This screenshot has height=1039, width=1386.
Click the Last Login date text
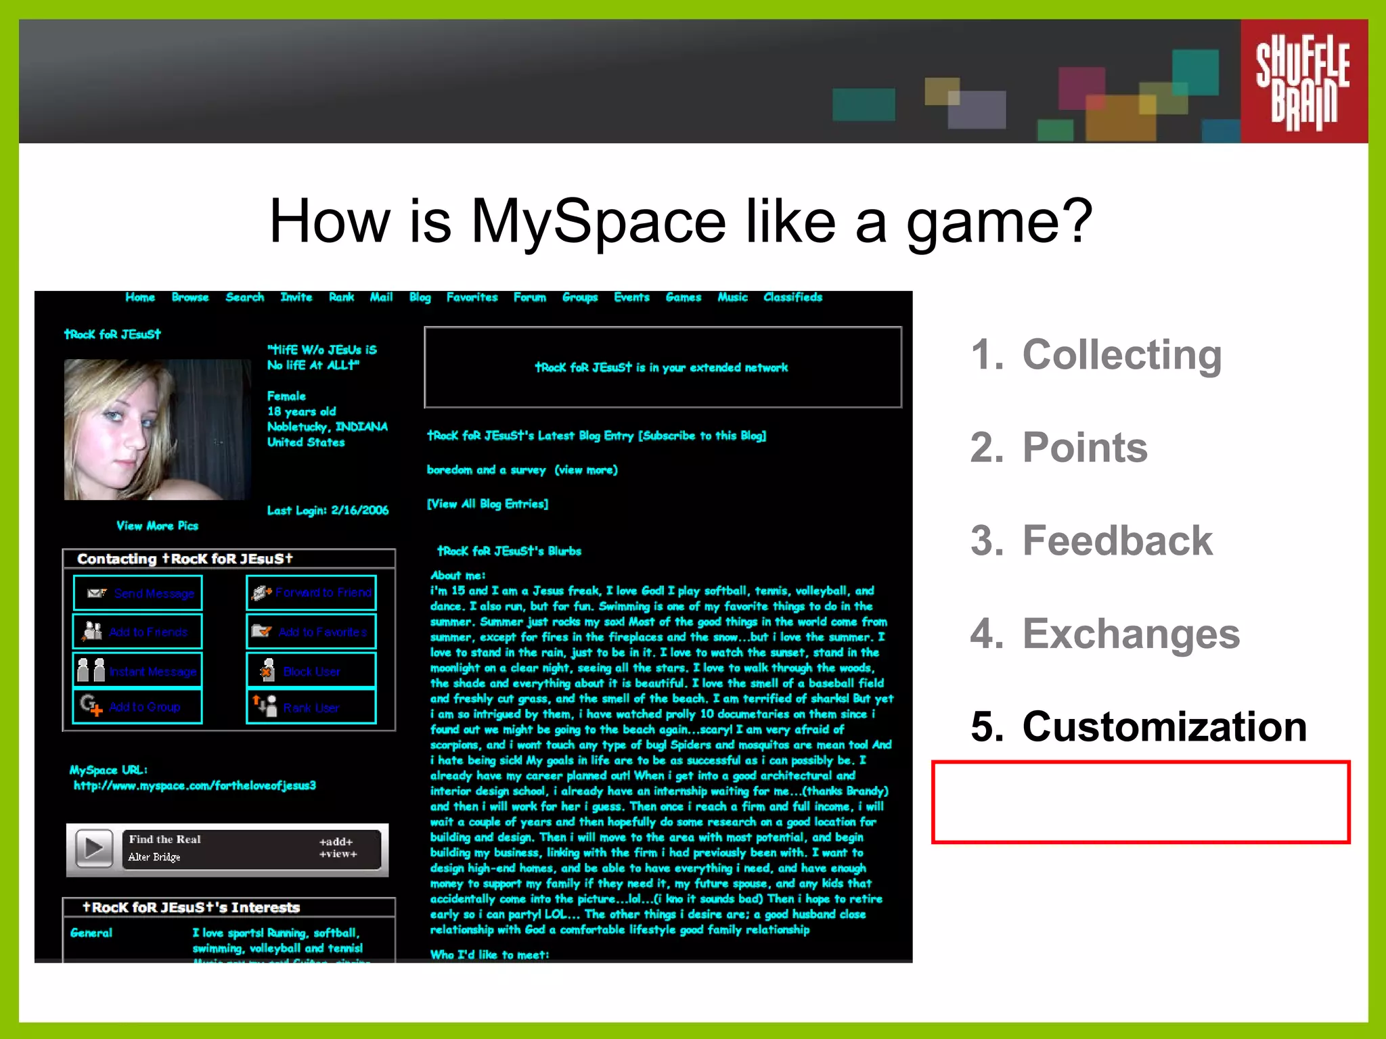coord(328,510)
